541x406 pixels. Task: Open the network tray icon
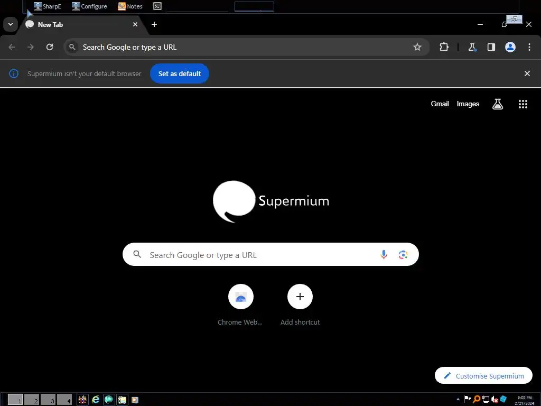[486, 399]
